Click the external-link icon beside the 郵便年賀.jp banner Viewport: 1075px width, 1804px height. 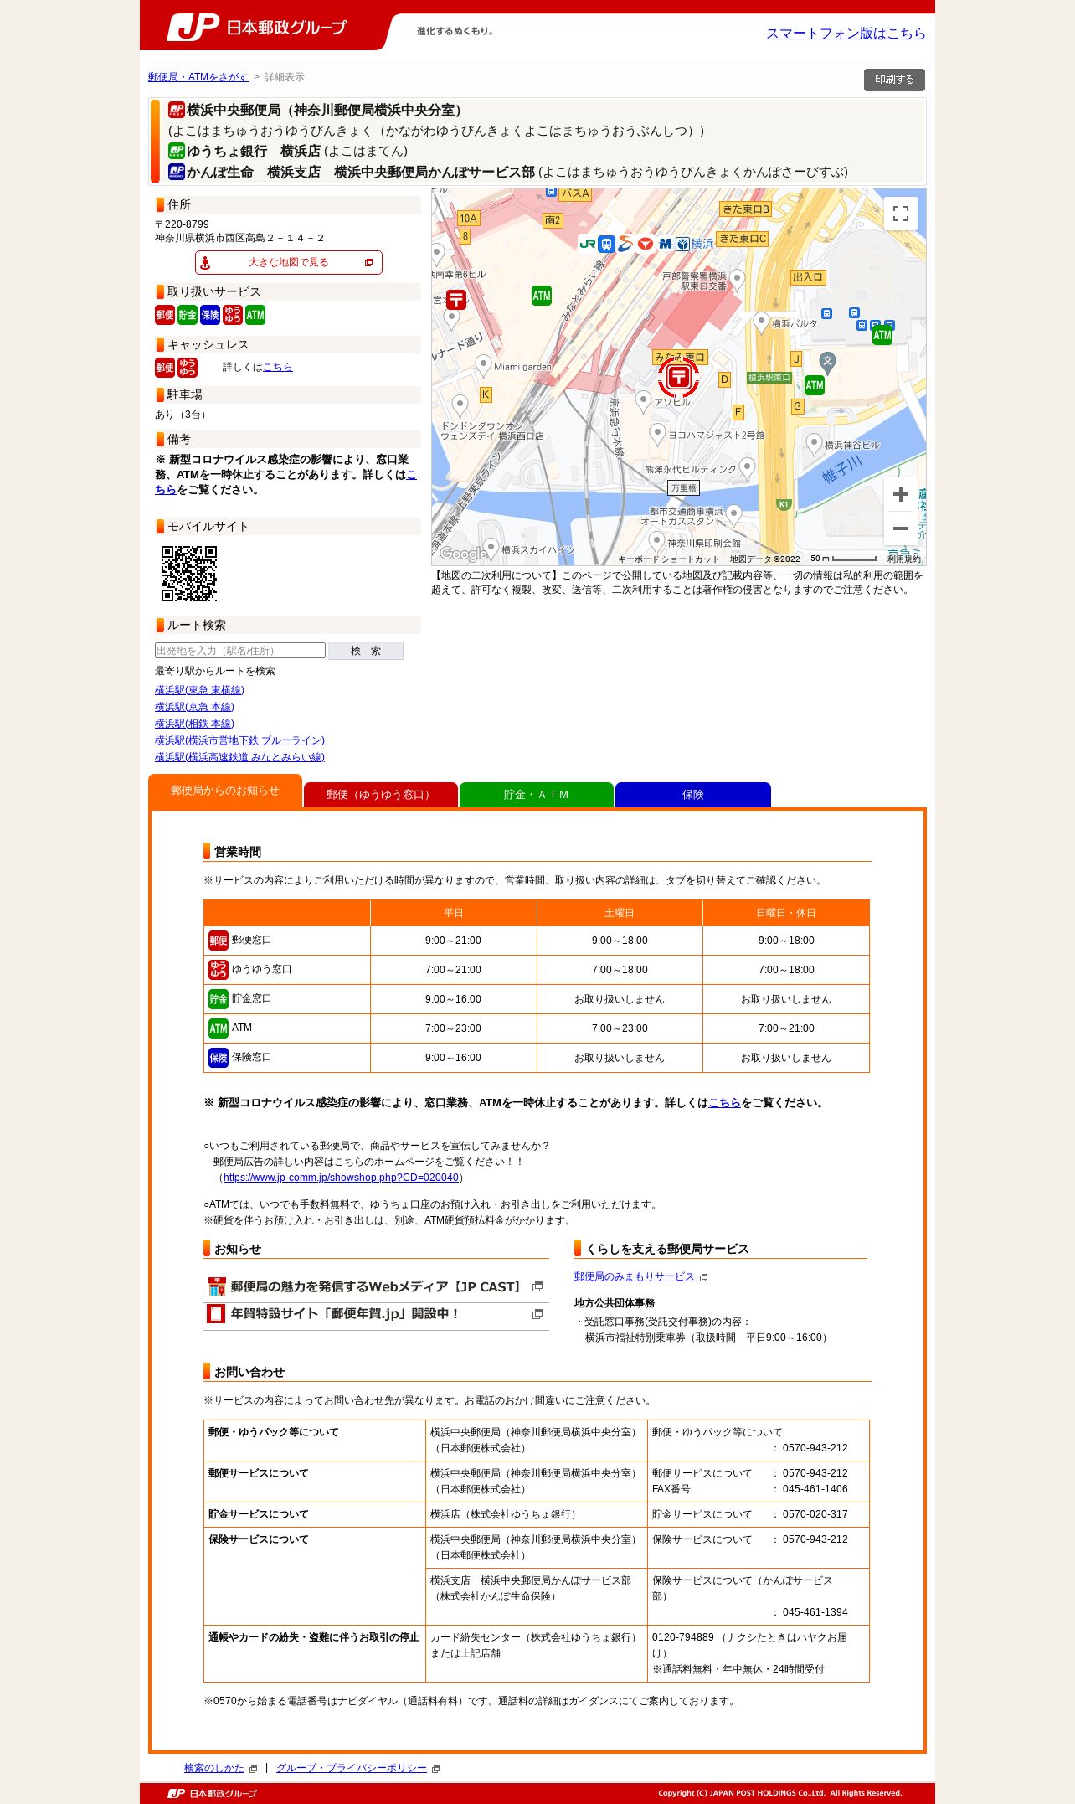[537, 1314]
